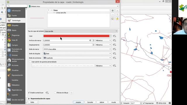The height and width of the screenshot is (105, 187).
Task: Enable Efectos de dibujo checkbox
Action: 55,93
